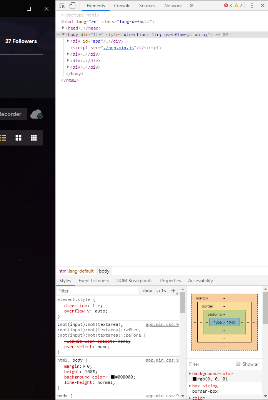The image size is (268, 400).
Task: Click computed rgb(0, 0, 0) color swatch
Action: 195,379
